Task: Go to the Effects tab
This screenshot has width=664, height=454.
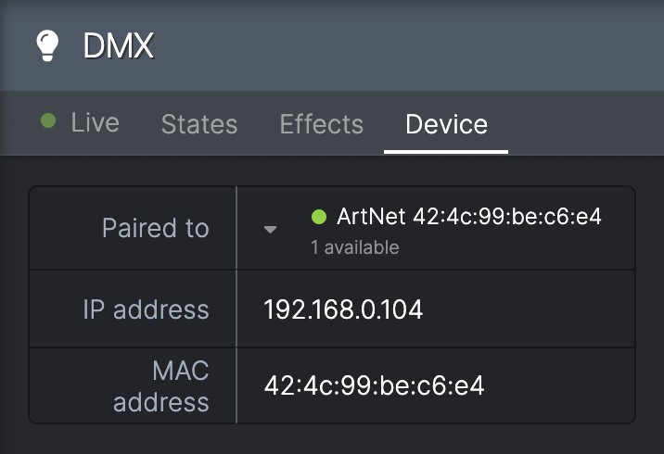Action: point(322,124)
